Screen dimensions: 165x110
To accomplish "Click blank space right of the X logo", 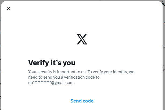I will click(121, 39).
